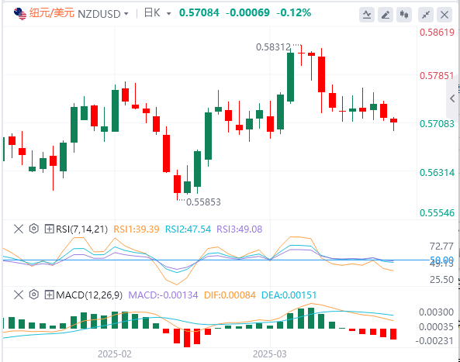Click the 2025-02 date axis label
460x362 pixels.
[114, 353]
